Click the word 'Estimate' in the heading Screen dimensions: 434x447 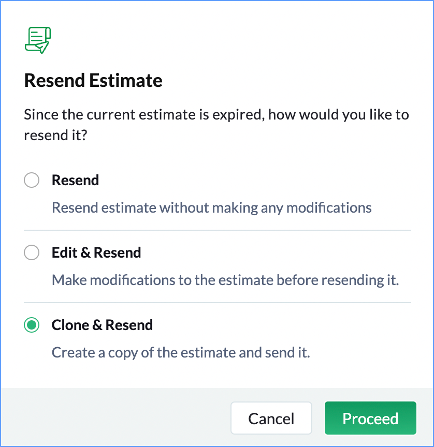click(x=126, y=80)
